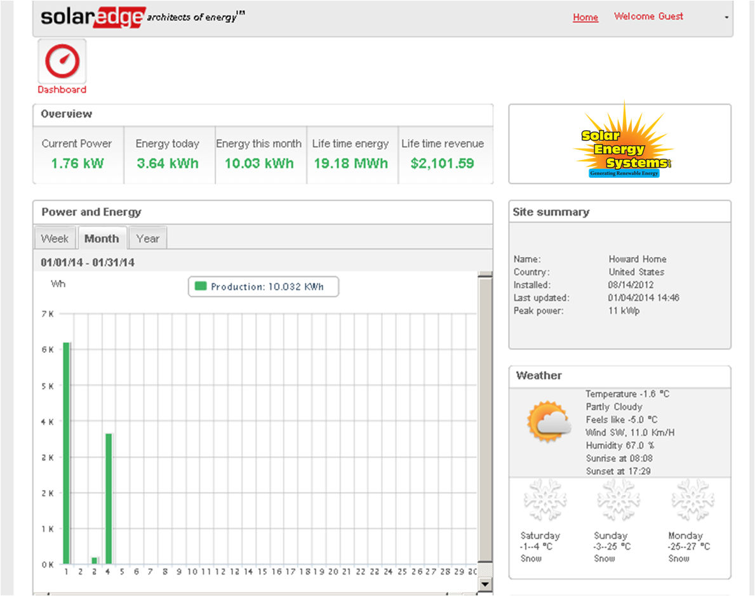Go to the Home link
This screenshot has height=596, width=755.
point(585,17)
